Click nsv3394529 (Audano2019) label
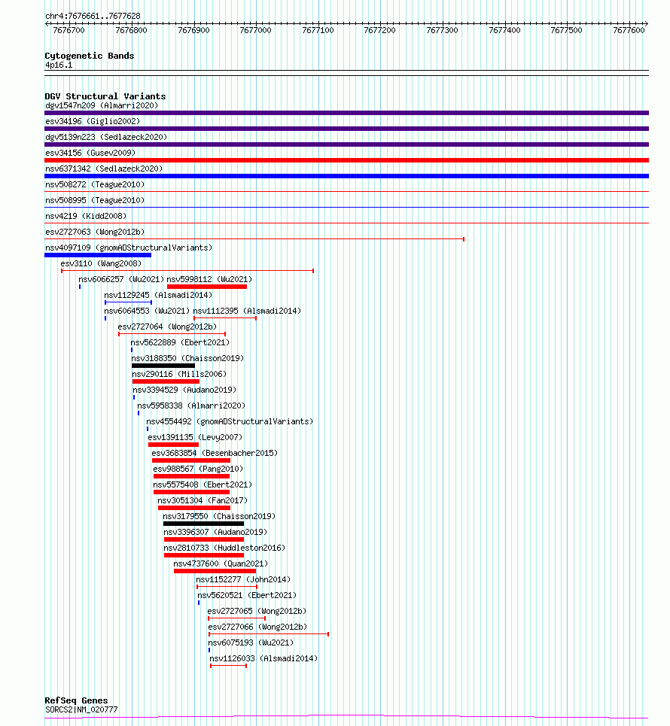This screenshot has width=670, height=726. click(x=184, y=390)
